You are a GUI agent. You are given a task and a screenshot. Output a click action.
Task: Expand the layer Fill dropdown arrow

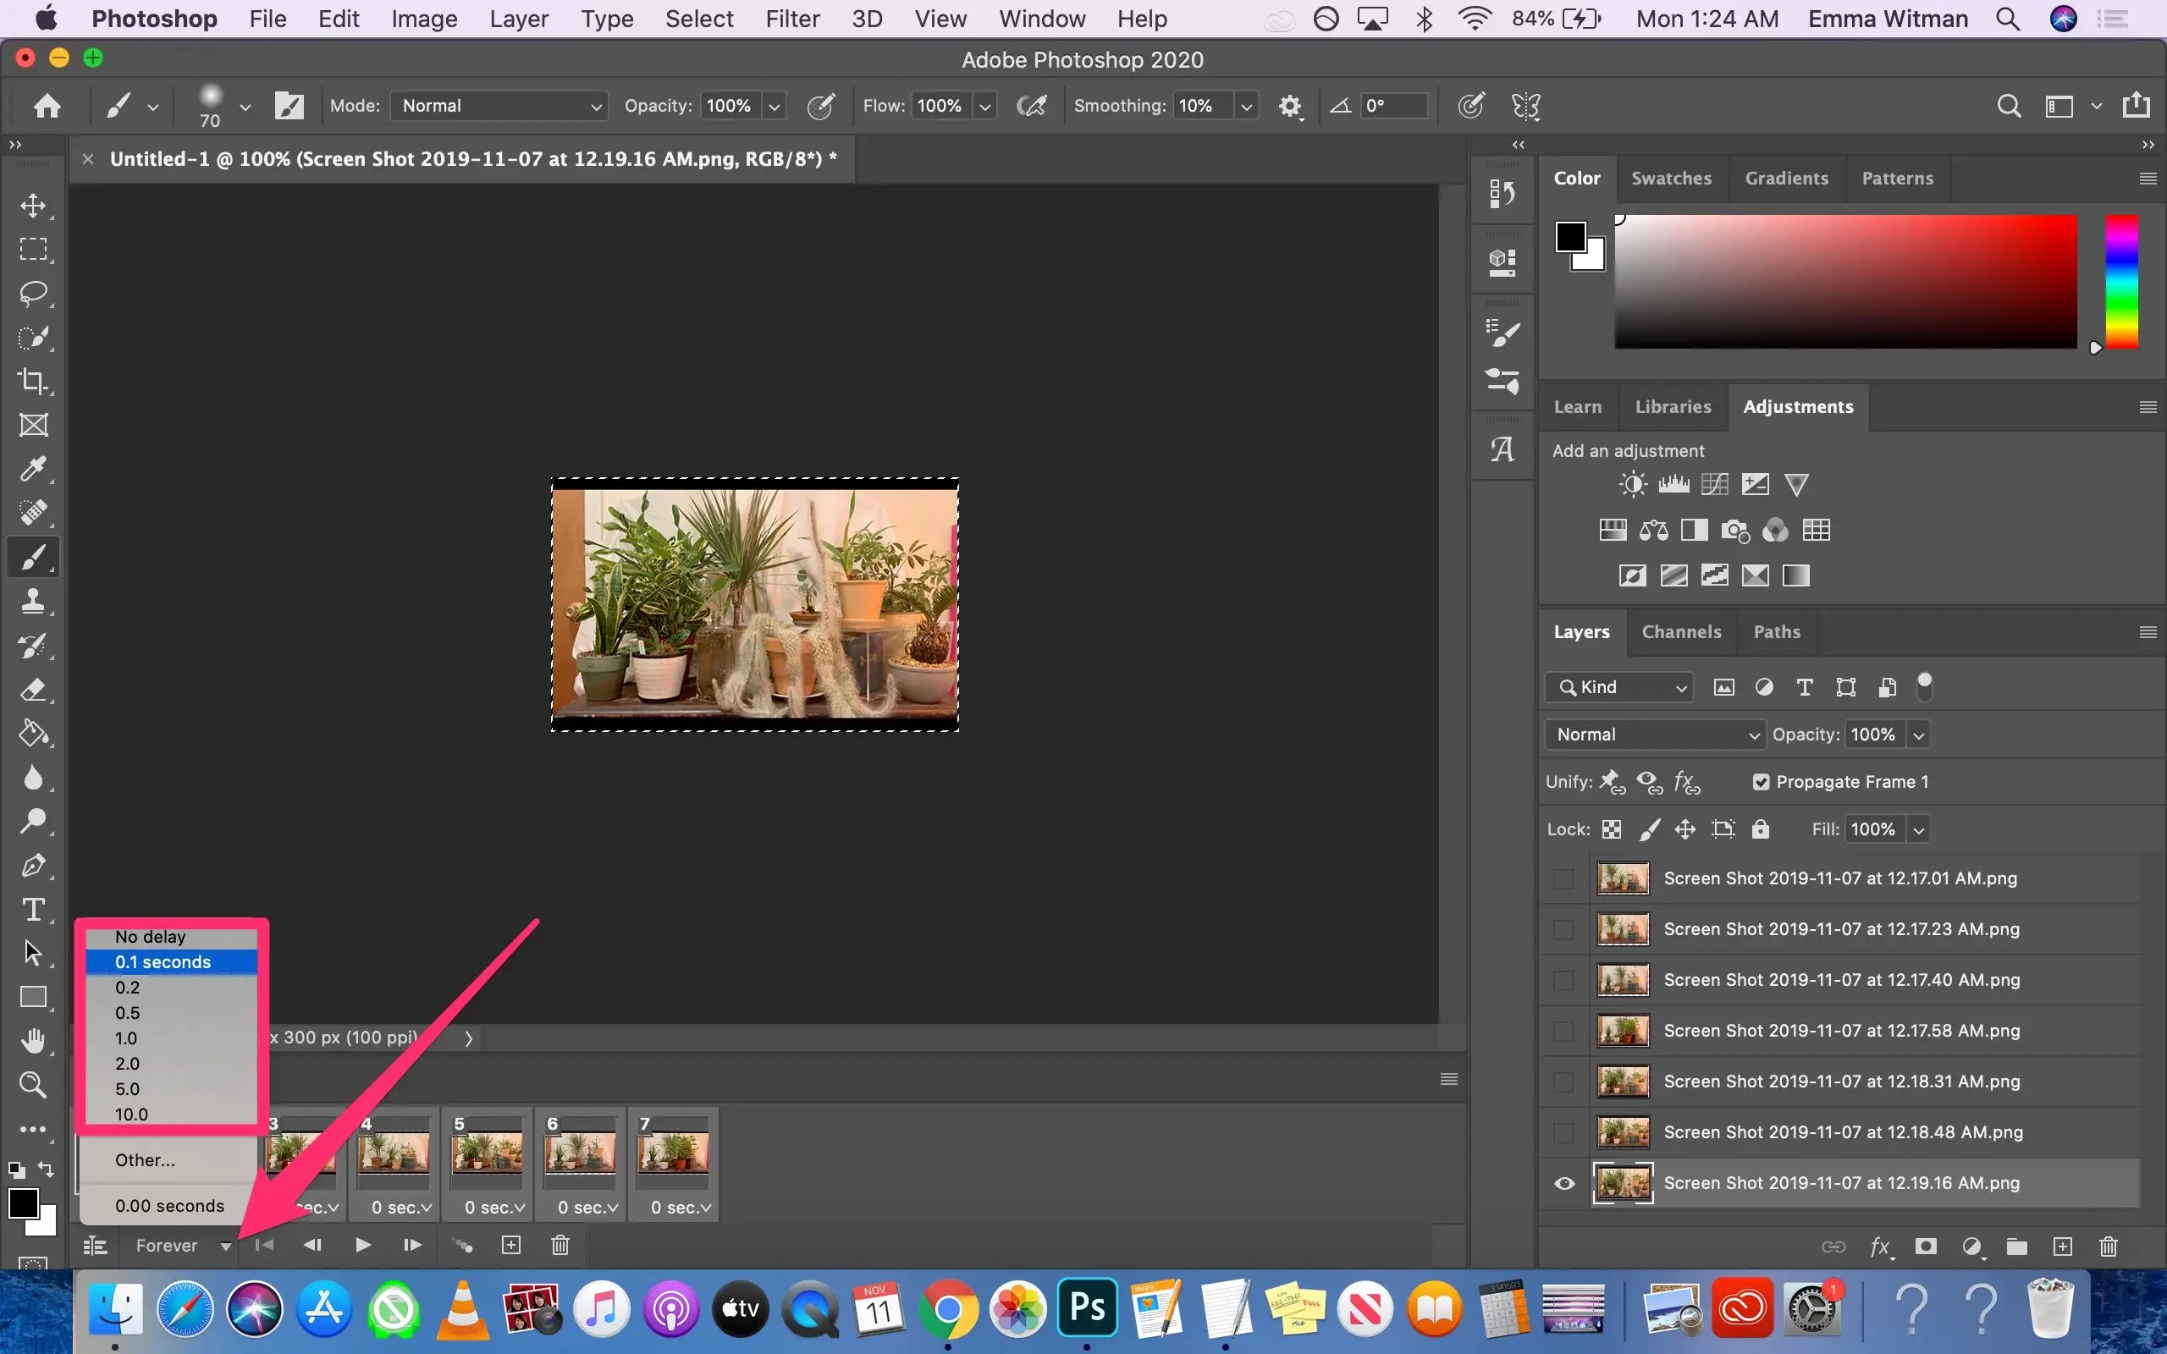(x=1918, y=830)
